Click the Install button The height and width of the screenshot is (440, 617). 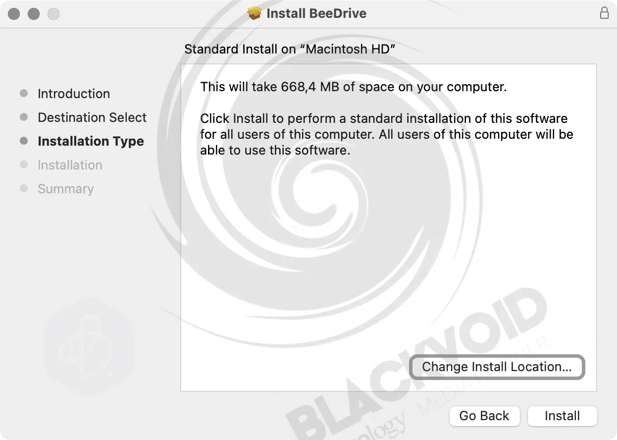pyautogui.click(x=563, y=416)
